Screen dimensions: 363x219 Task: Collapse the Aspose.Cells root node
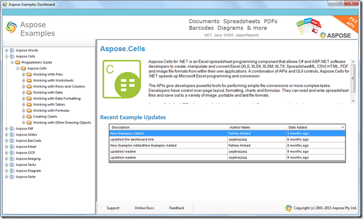[7, 56]
